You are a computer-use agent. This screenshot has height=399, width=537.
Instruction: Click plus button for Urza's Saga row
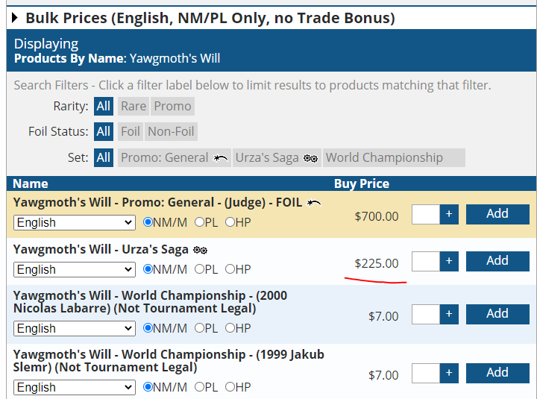pos(448,262)
